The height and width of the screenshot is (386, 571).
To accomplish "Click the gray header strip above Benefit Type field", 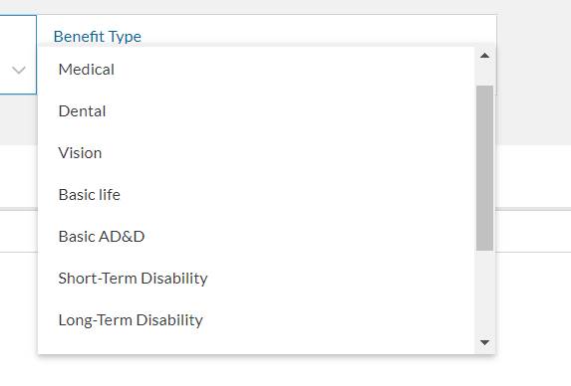I will (x=285, y=7).
